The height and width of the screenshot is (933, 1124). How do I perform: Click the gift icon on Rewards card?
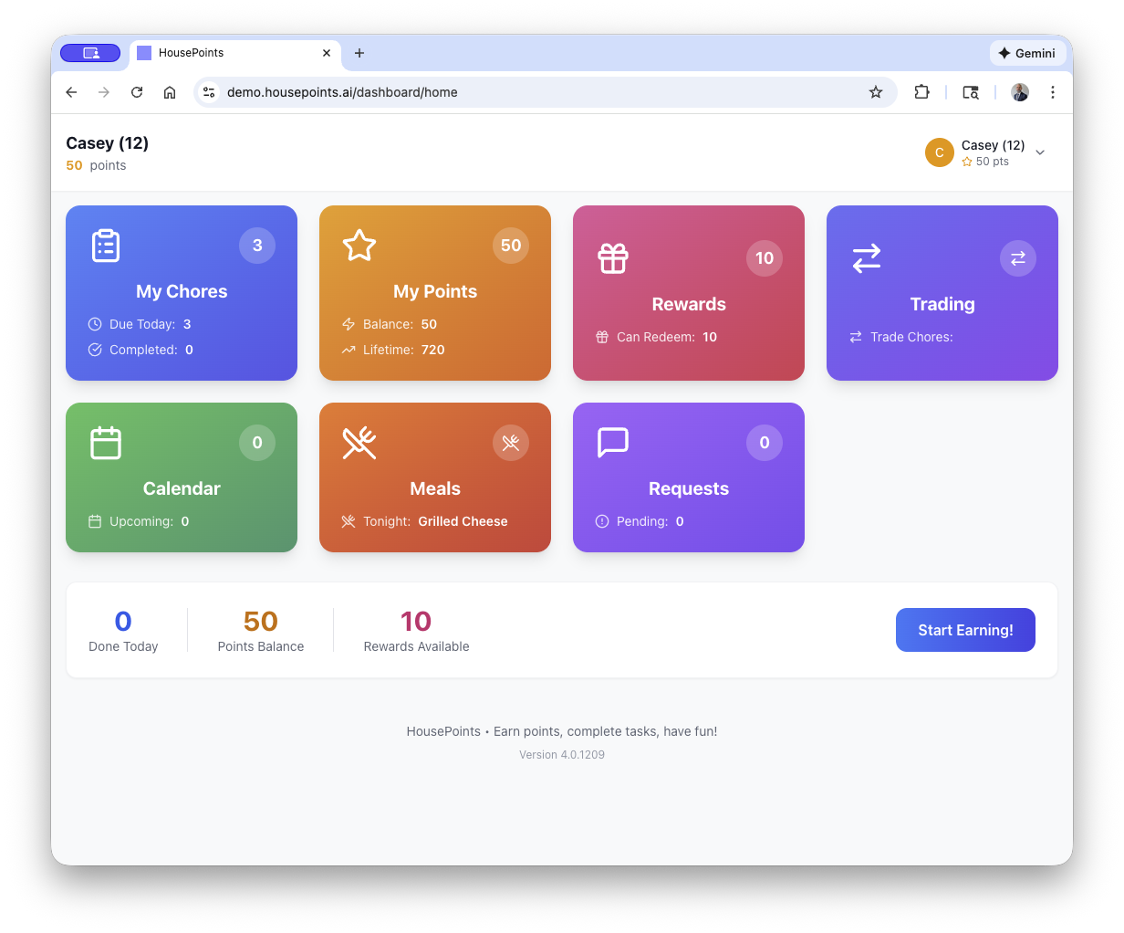click(x=613, y=258)
